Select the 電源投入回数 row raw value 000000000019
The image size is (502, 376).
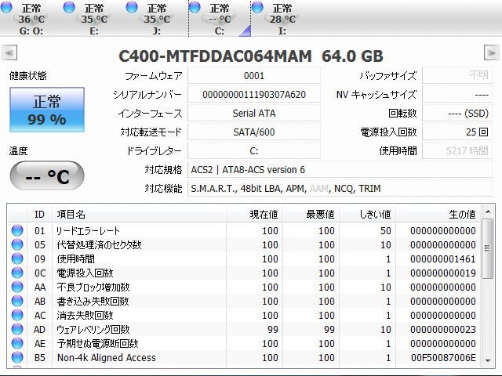coord(443,273)
